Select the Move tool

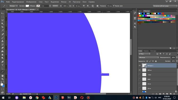[3, 13]
